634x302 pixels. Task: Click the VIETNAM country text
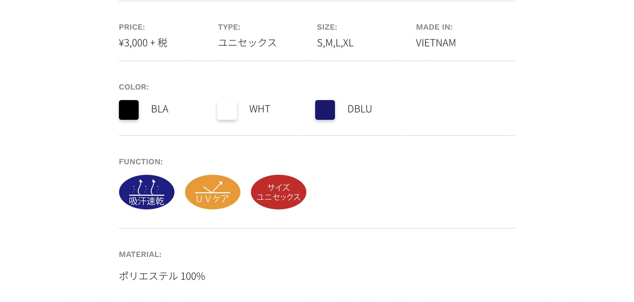pos(435,43)
